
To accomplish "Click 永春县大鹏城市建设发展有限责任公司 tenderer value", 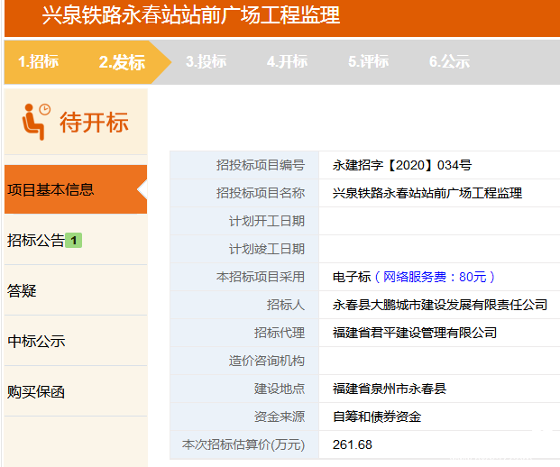I will click(x=440, y=305).
